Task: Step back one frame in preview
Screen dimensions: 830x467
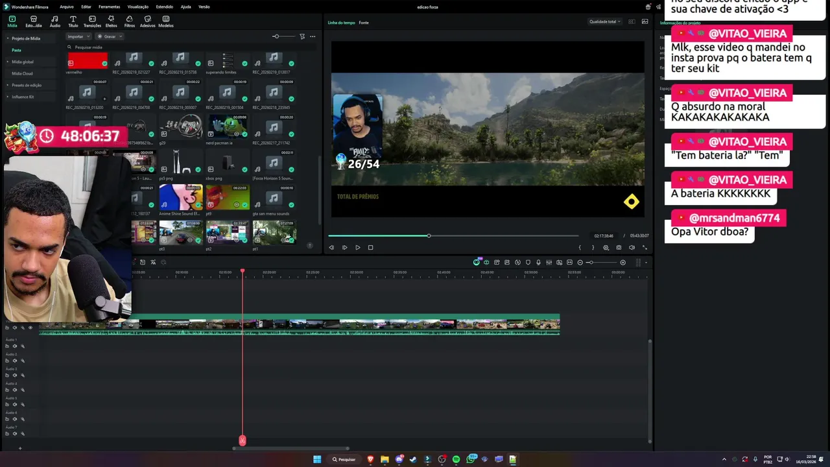Action: click(331, 247)
